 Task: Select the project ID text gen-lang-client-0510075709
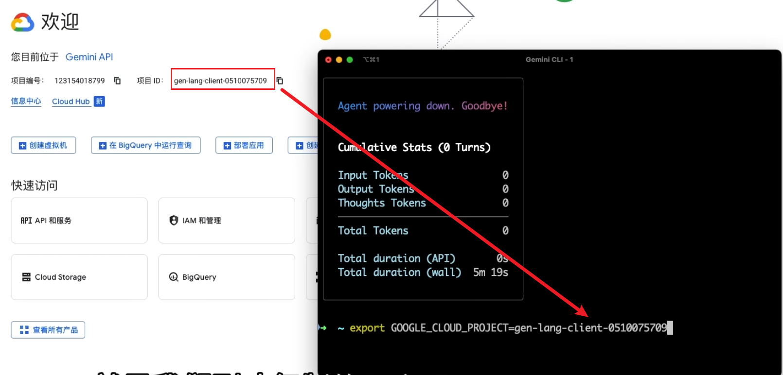[220, 81]
